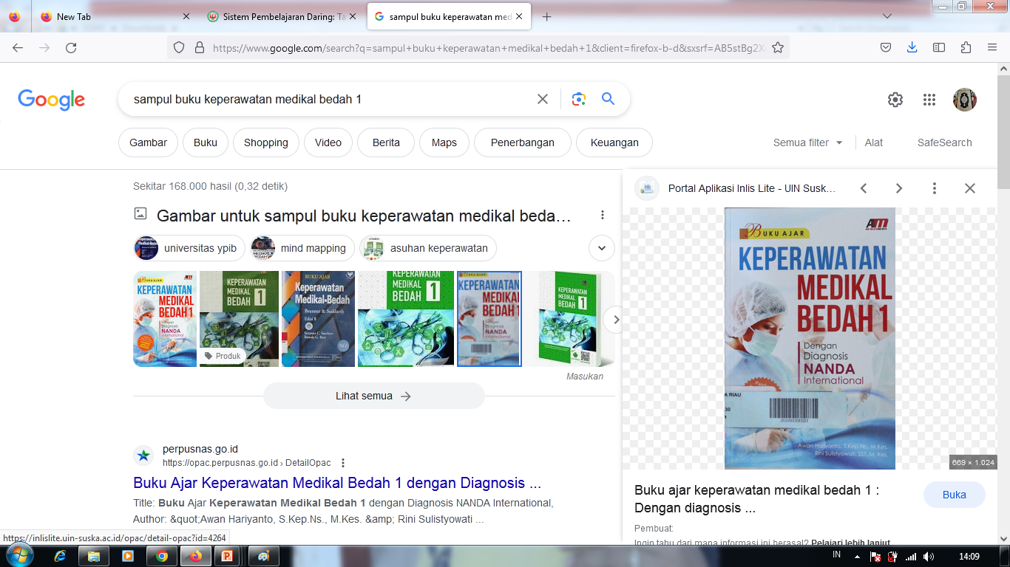
Task: Select asuhan keperawatan suggestion chip
Action: coord(428,248)
